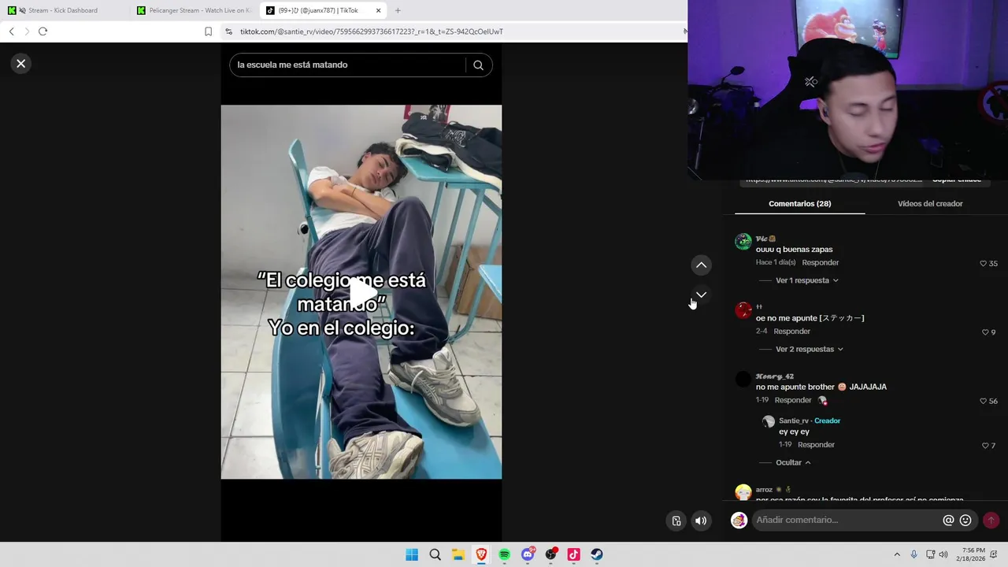
Task: Play the paused video
Action: [361, 292]
